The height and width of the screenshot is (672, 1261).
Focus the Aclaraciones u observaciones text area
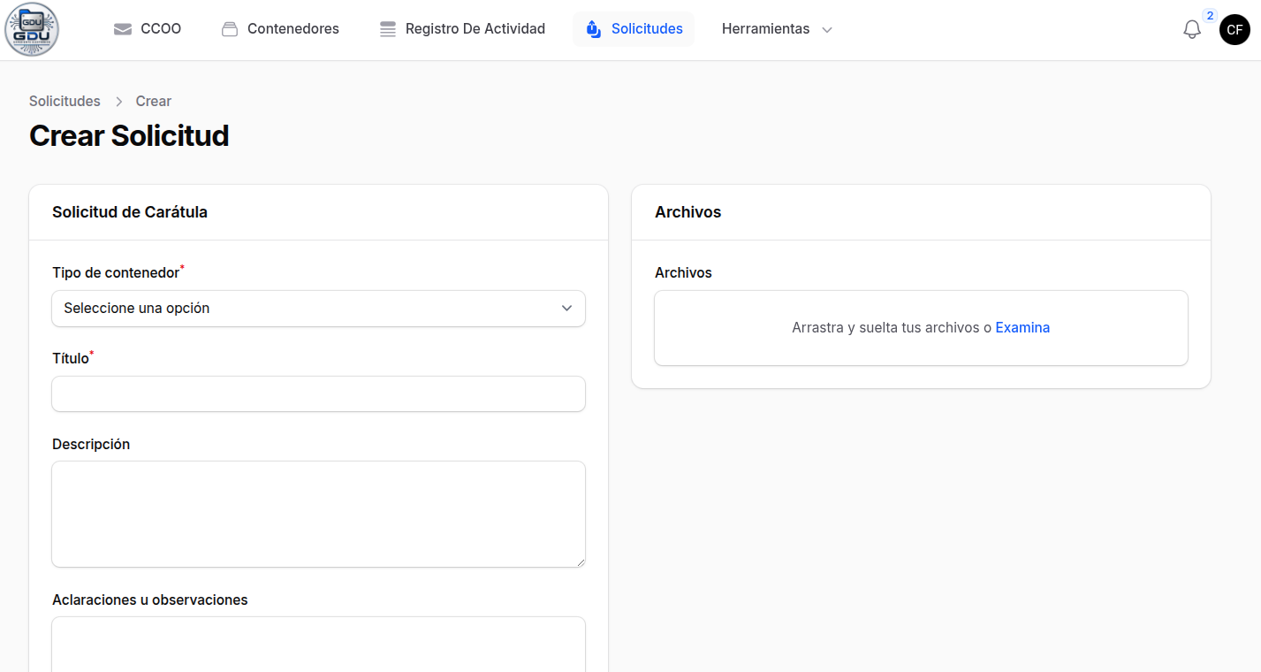pos(318,644)
